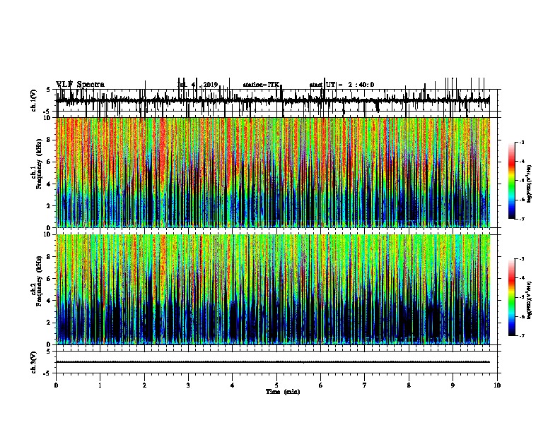Select the -3 label on ch.2 colorbar

pos(522,259)
